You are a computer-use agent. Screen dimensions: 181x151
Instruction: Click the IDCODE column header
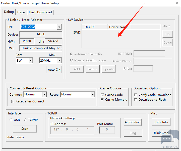[95, 27]
